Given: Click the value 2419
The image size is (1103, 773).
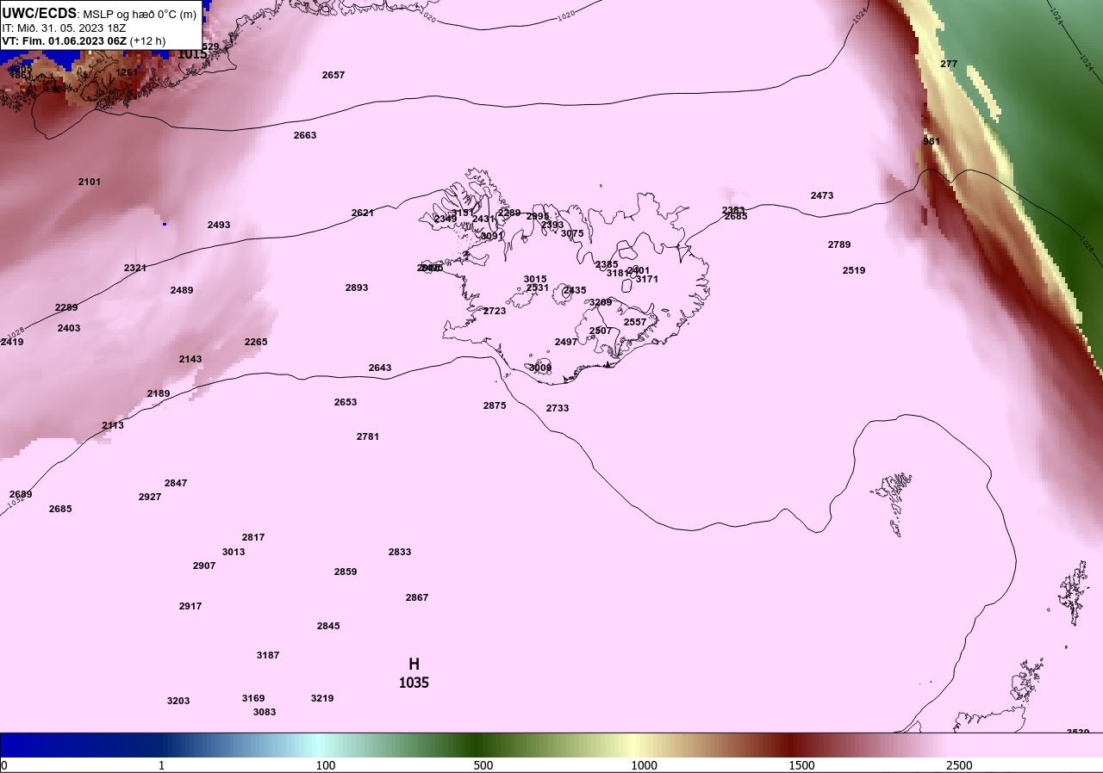Looking at the screenshot, I should click(x=12, y=342).
